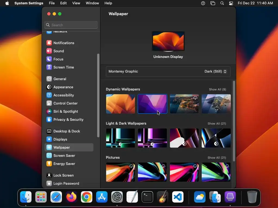Open Launchpad from the Dock
This screenshot has width=278, height=208.
41,197
